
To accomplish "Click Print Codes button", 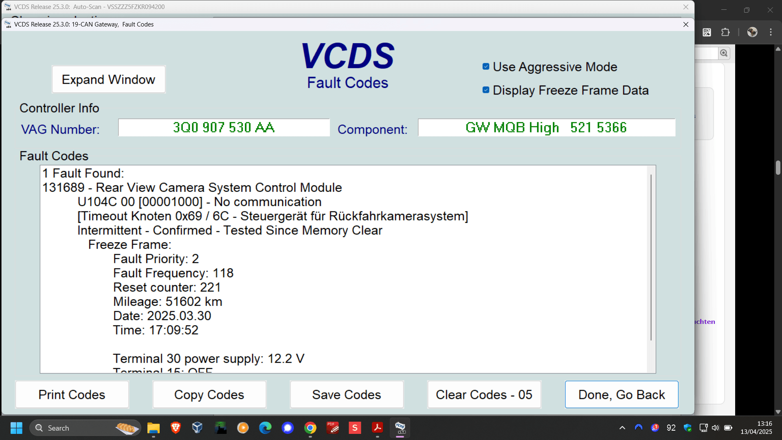I will coord(72,394).
